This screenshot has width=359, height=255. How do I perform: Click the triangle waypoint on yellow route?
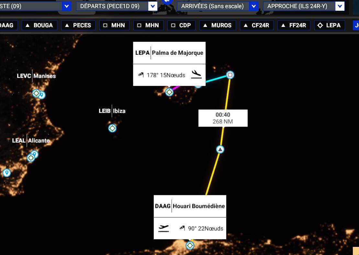click(220, 150)
